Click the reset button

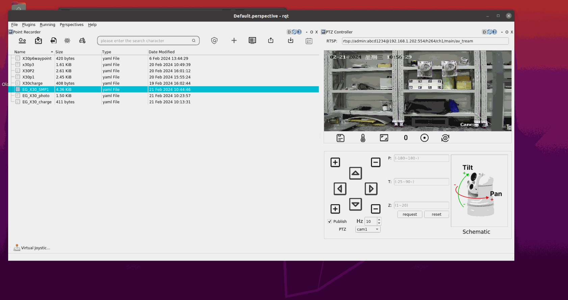pyautogui.click(x=436, y=214)
